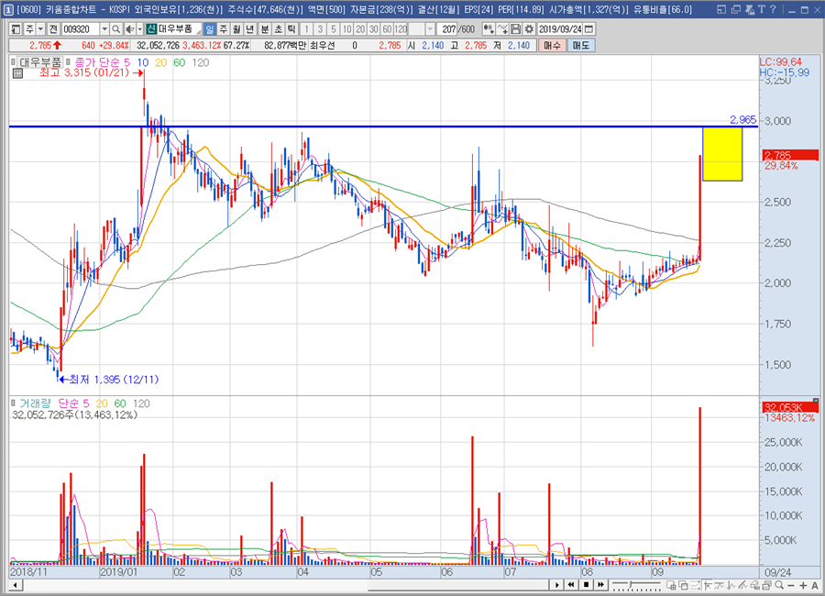
Task: Click the add candle chart icon
Action: tap(489, 29)
